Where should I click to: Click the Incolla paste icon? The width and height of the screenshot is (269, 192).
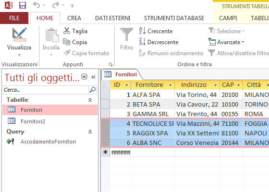click(x=52, y=35)
